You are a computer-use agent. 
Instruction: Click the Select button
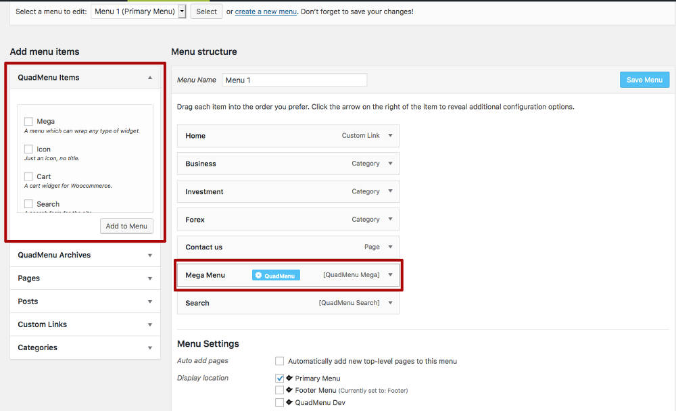pyautogui.click(x=206, y=11)
